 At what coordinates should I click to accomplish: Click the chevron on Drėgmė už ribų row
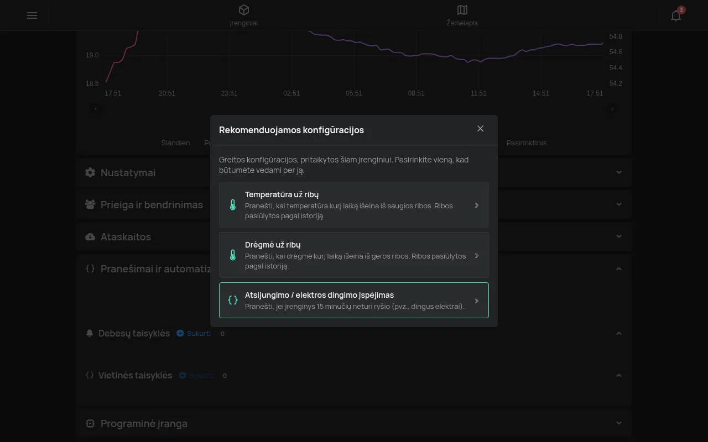tap(477, 255)
